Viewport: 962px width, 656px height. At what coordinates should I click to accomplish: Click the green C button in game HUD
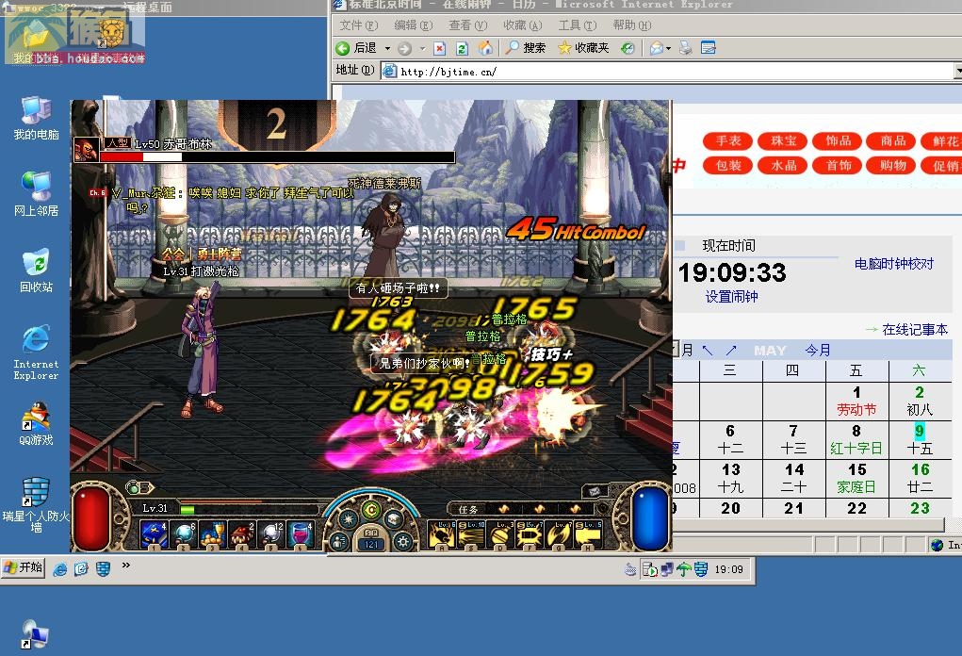370,510
